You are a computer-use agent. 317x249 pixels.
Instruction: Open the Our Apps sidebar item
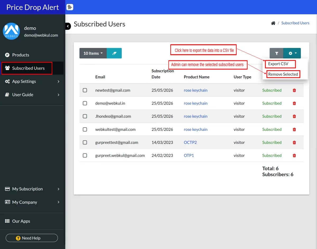click(x=32, y=221)
